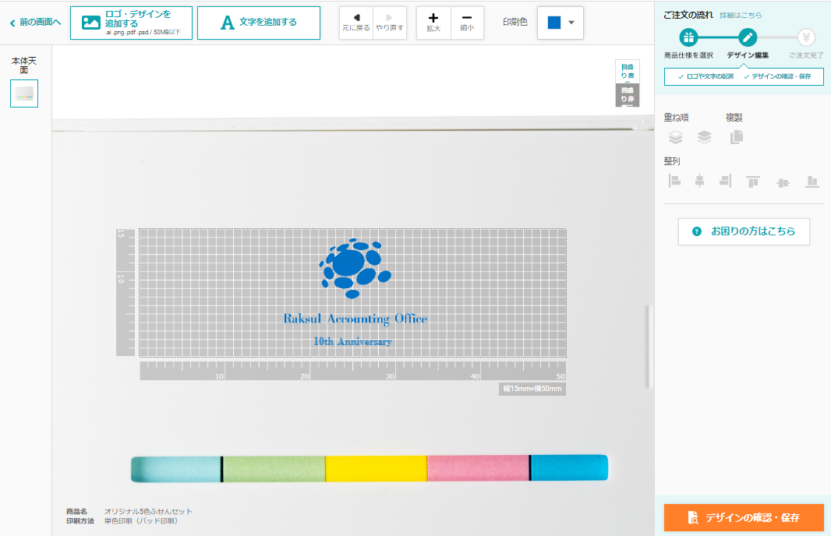
Task: Align objects to the right edge
Action: click(x=726, y=182)
